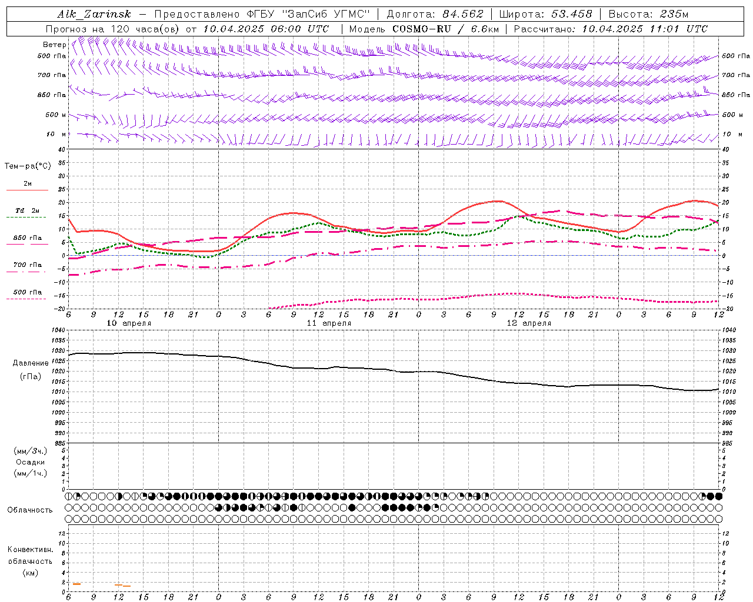Click the Alk_Zarinsk station title
Viewport: 753px width, 602px height.
[x=94, y=14]
